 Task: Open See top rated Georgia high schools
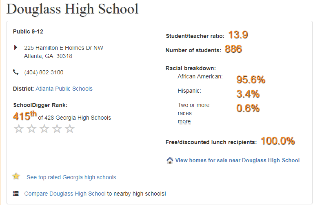(x=71, y=177)
